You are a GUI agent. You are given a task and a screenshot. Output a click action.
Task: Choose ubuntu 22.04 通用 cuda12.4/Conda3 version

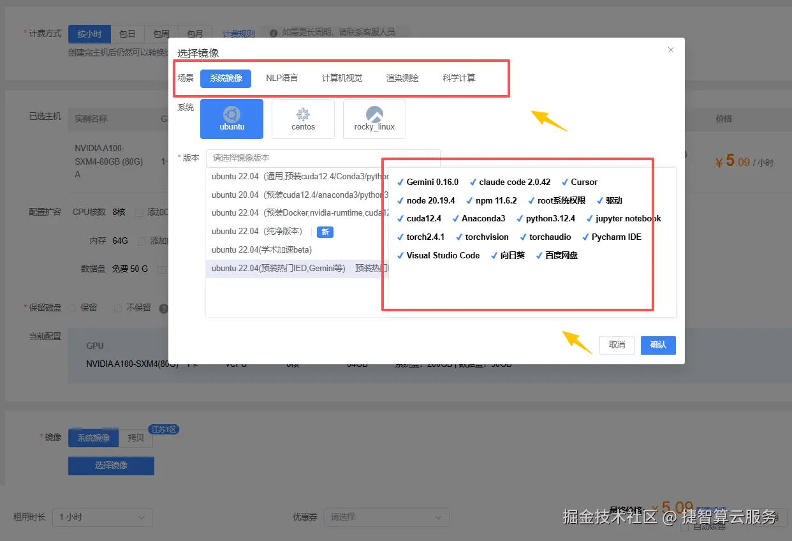click(x=297, y=177)
